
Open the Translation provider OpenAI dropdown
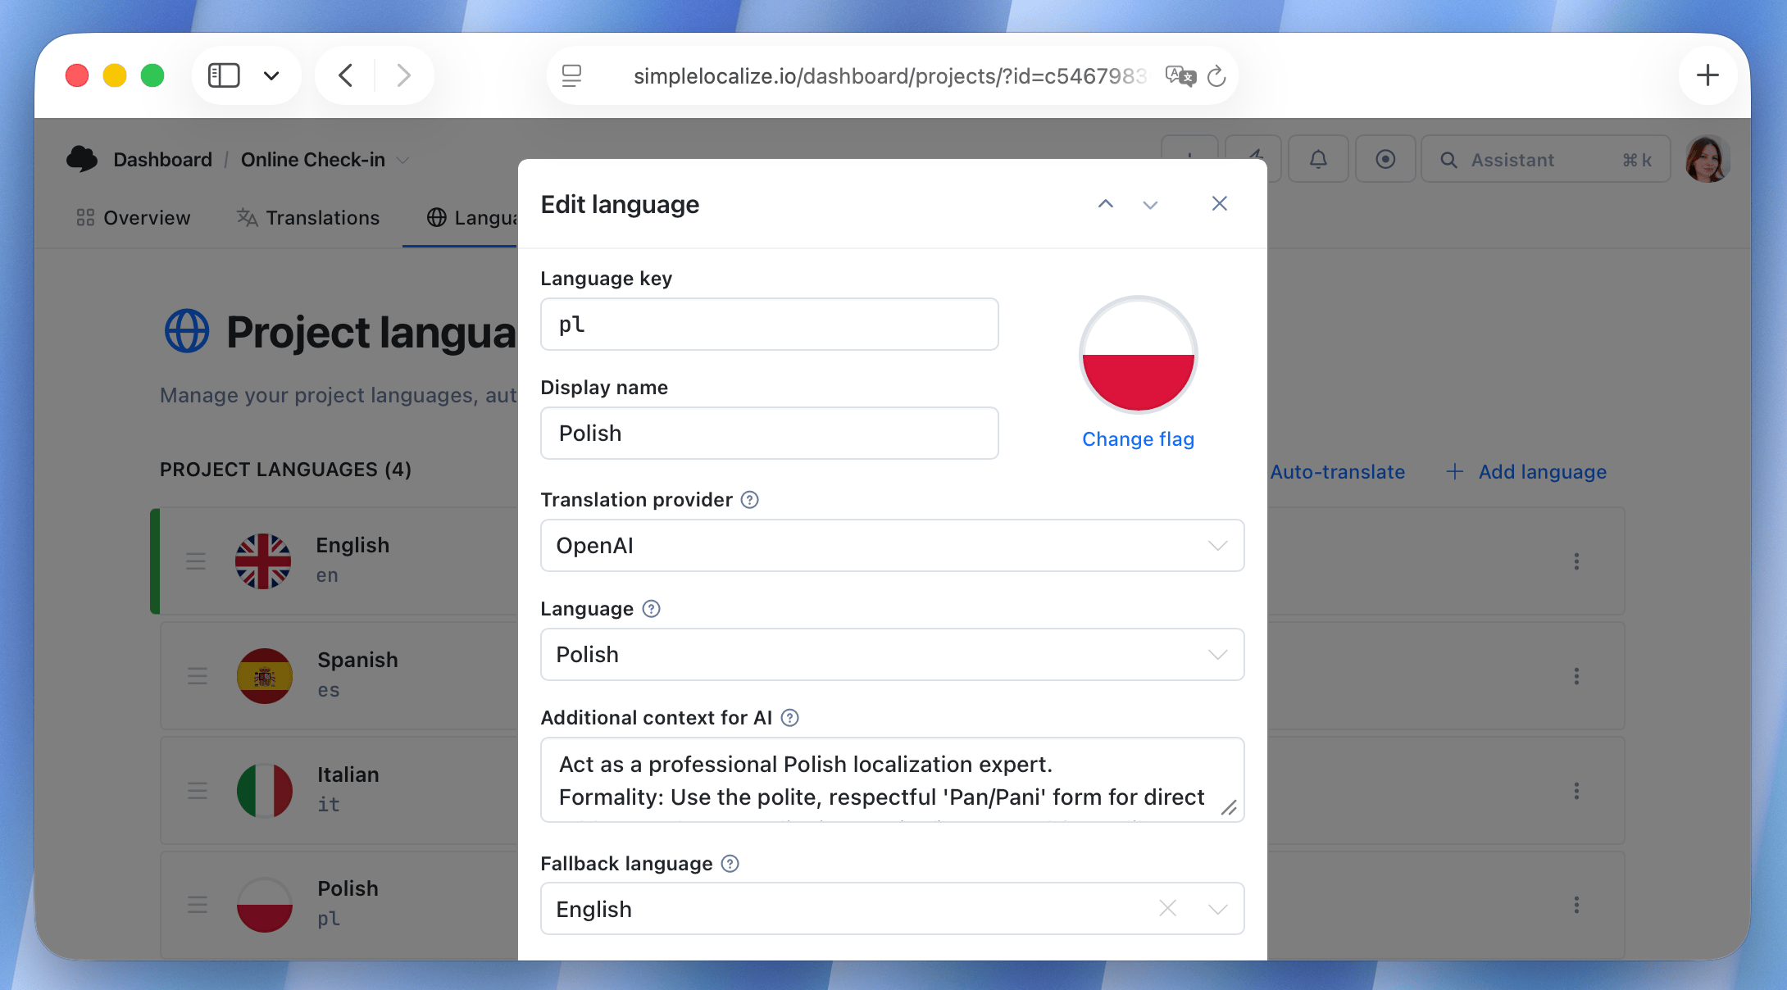click(892, 545)
